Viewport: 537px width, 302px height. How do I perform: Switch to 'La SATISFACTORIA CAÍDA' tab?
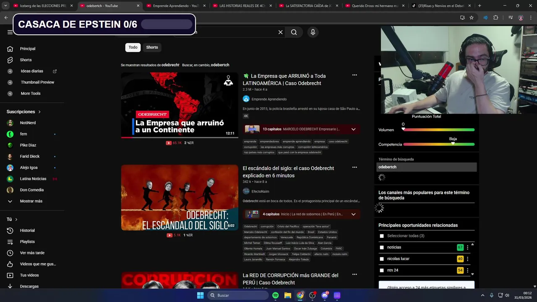(x=308, y=6)
